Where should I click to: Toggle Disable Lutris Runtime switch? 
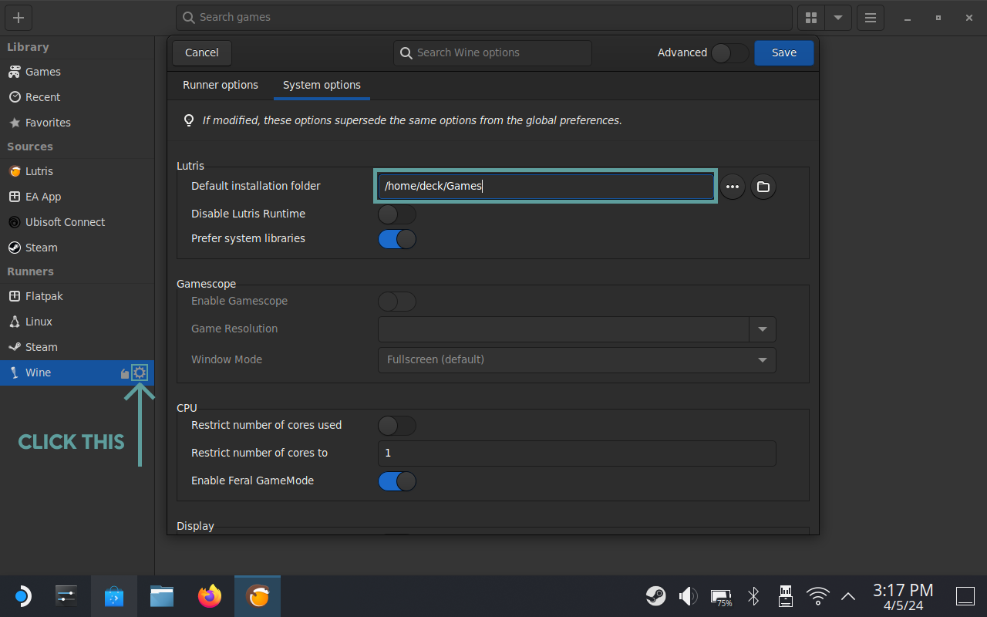coord(396,214)
